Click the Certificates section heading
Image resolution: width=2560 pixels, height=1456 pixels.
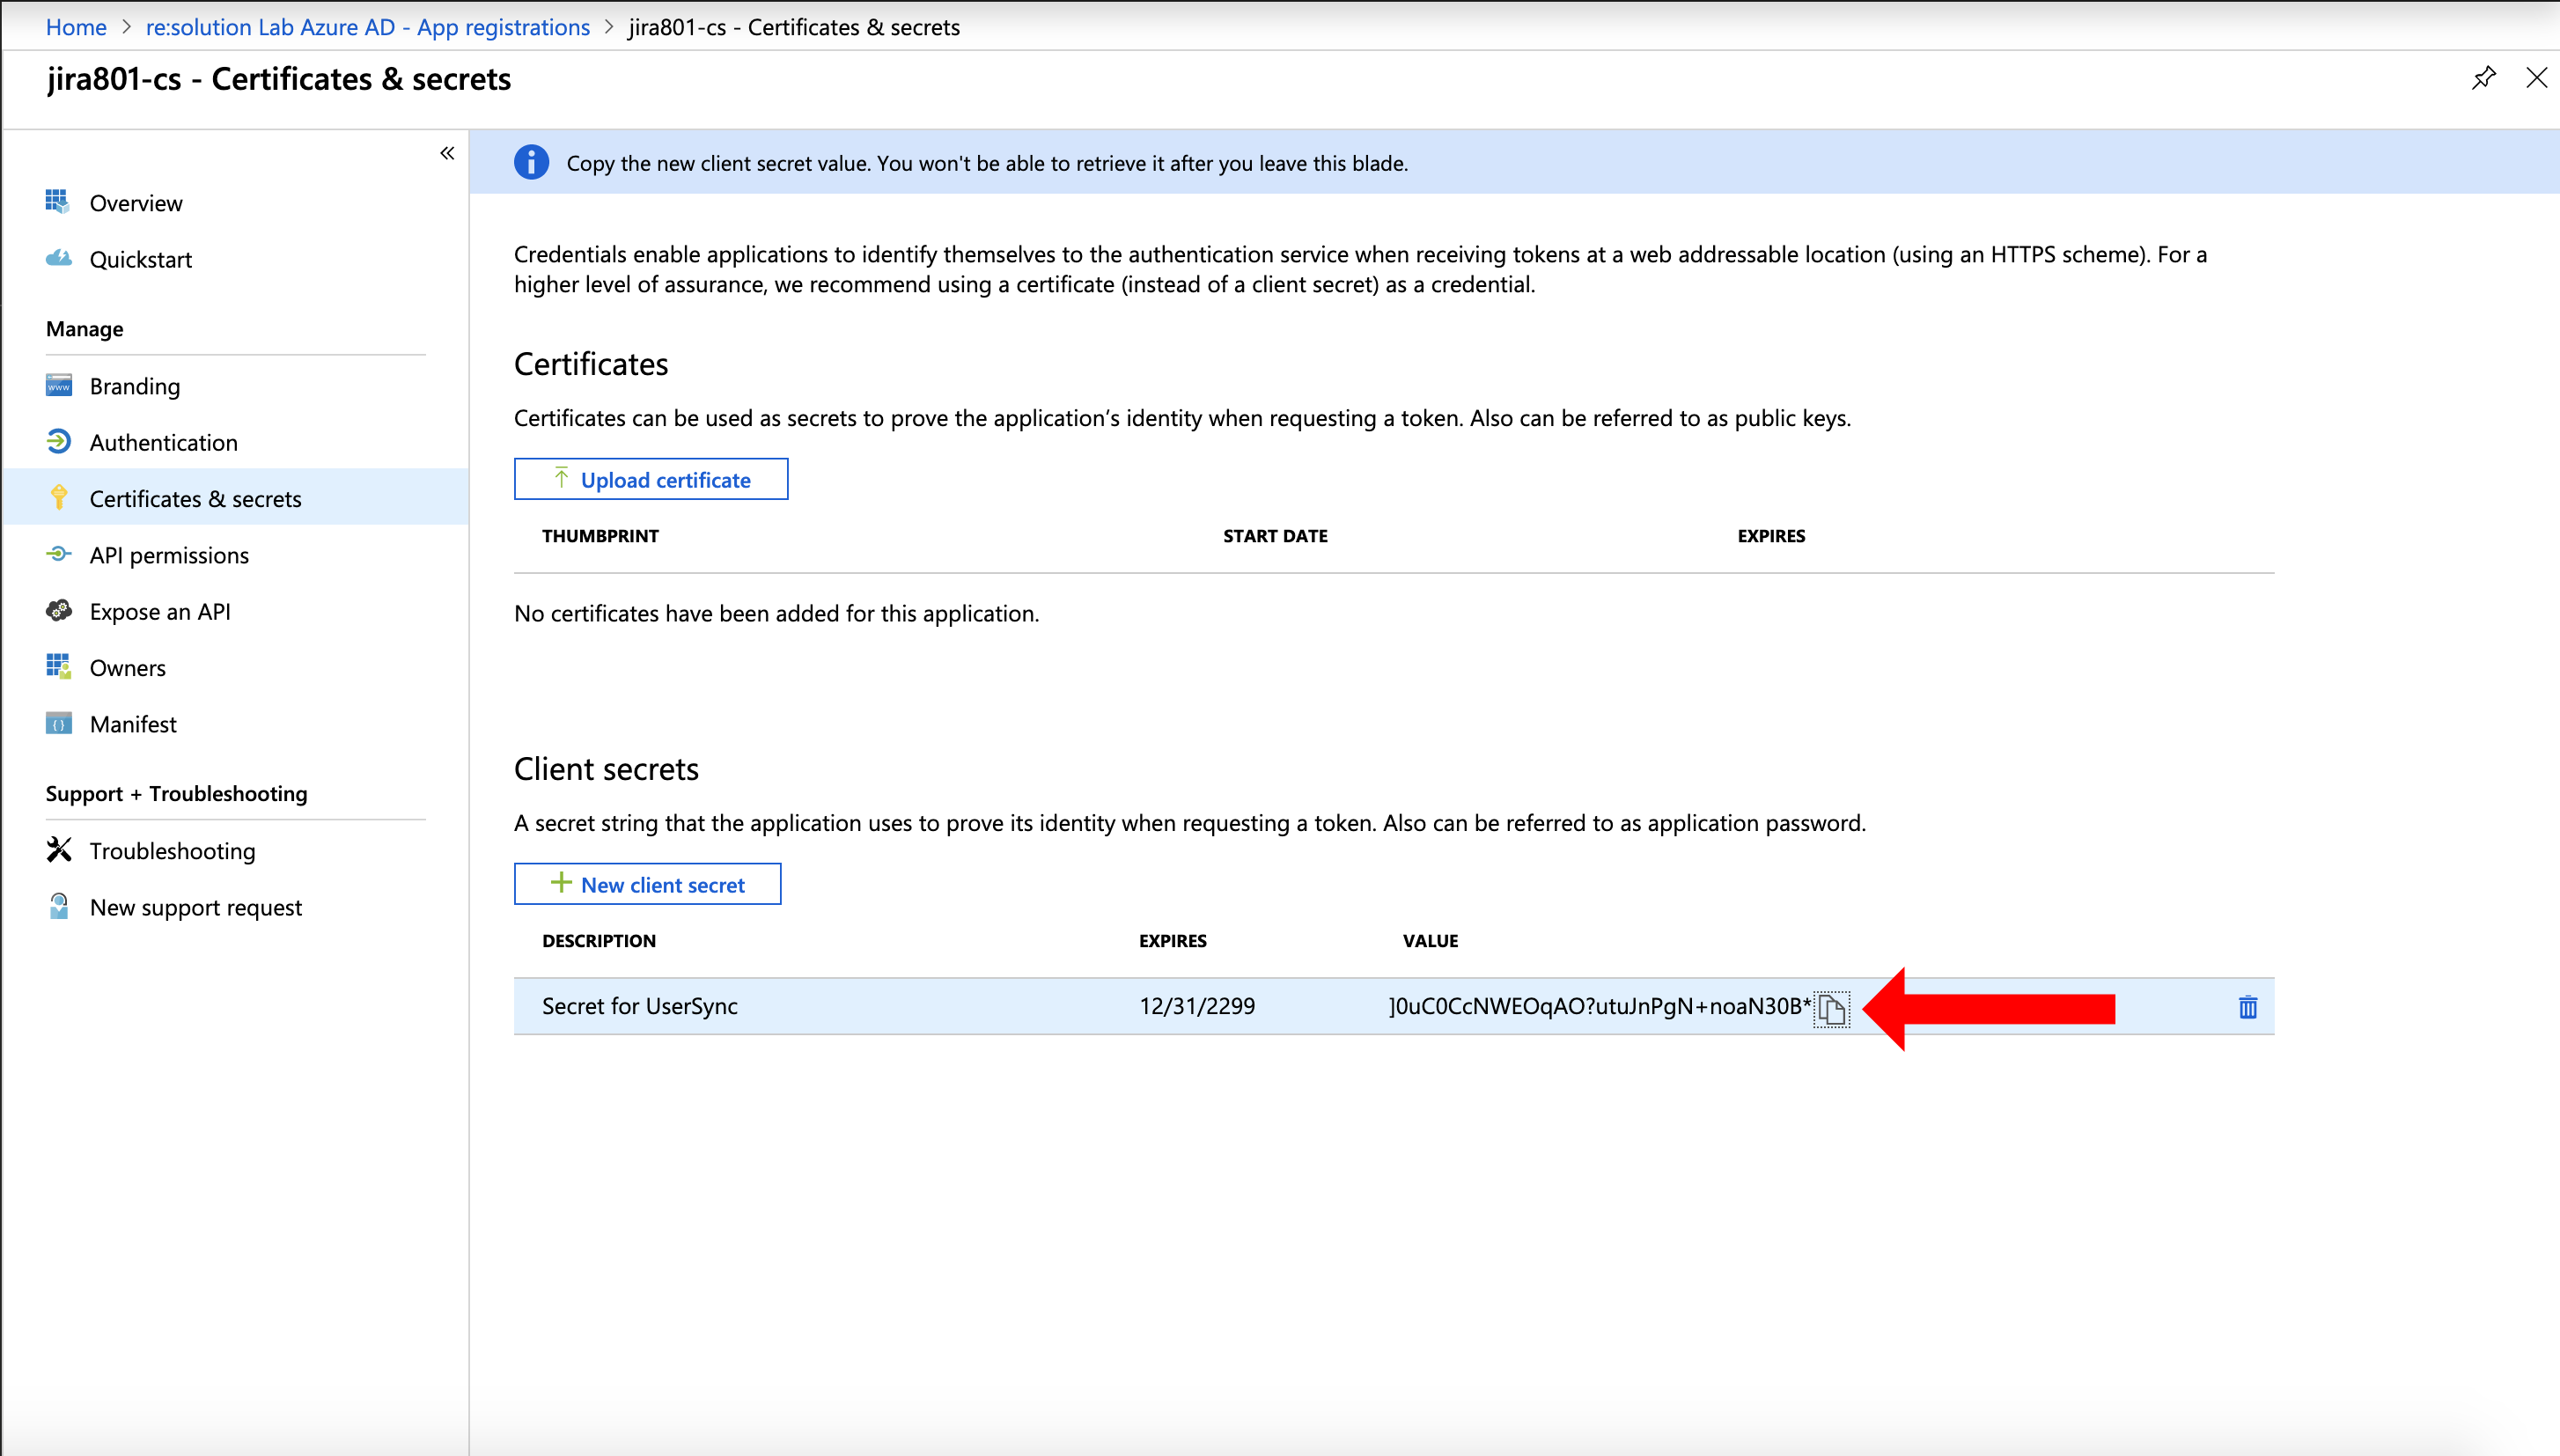point(591,364)
